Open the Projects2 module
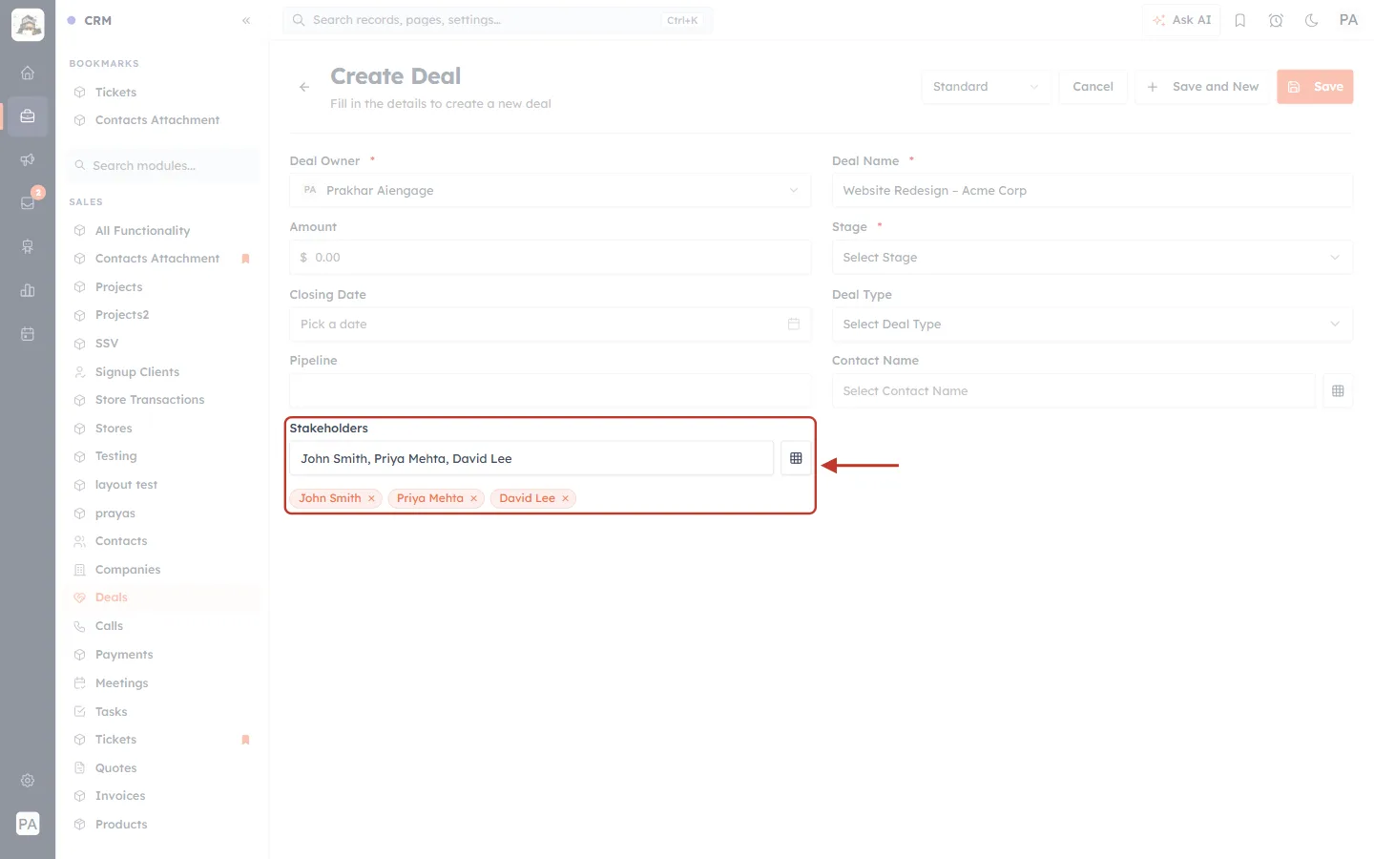 point(122,315)
